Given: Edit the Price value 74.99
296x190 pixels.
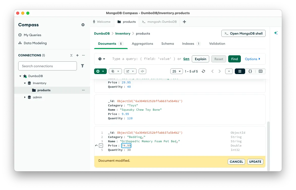Looking at the screenshot, I should (126, 146).
